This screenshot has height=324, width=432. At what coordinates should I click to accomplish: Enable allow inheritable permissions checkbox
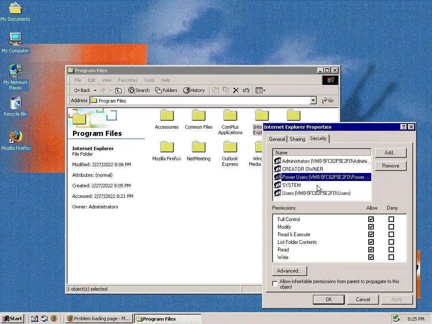(x=275, y=283)
